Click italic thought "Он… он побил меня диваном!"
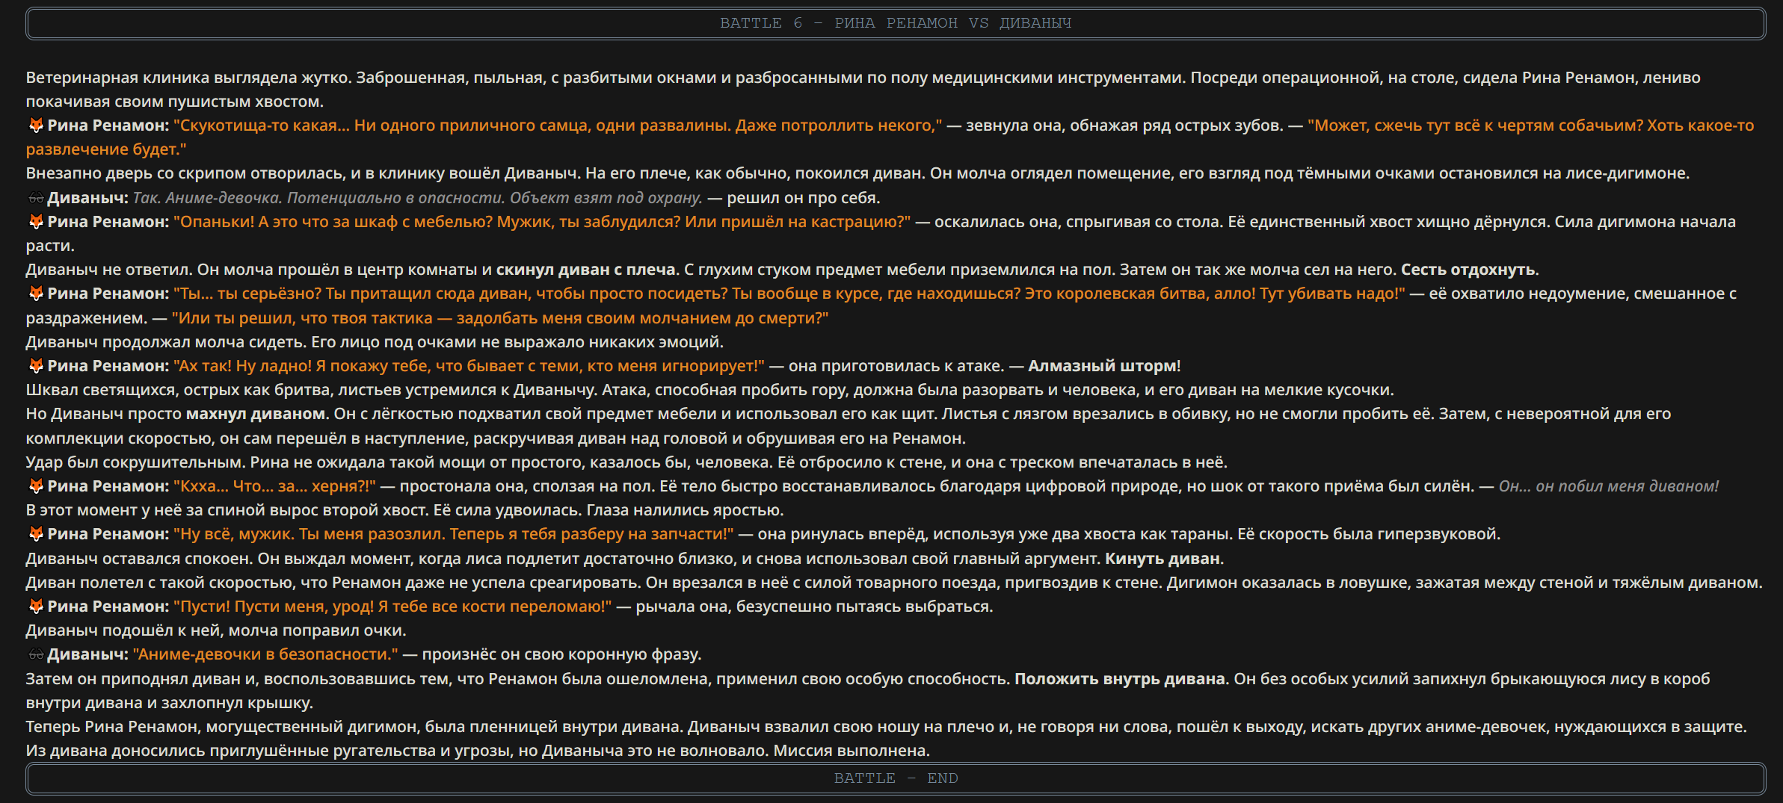Viewport: 1783px width, 803px height. [1609, 486]
